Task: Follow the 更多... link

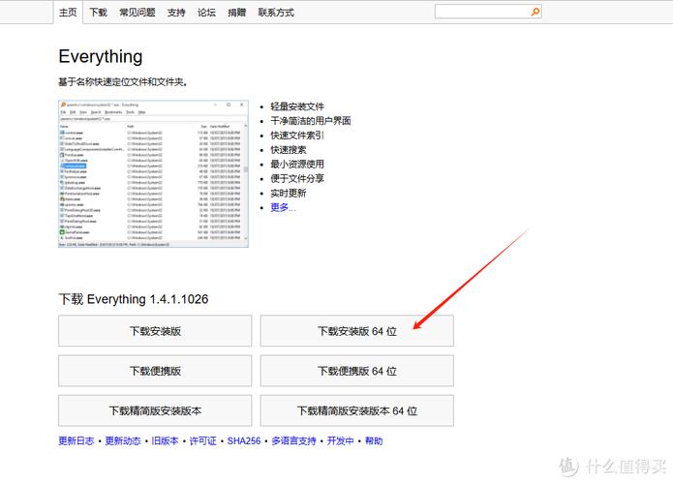Action: pos(283,208)
